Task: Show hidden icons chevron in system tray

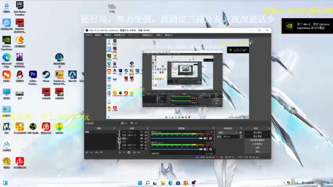Action: pyautogui.click(x=284, y=183)
